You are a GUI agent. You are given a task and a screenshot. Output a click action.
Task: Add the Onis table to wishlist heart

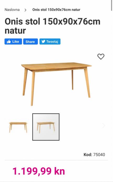click(101, 57)
